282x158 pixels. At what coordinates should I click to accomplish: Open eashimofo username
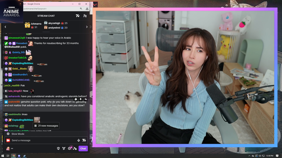coord(15,114)
